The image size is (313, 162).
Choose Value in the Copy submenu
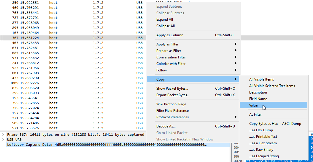coord(253,105)
